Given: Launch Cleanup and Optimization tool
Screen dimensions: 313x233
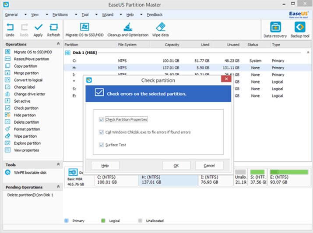Looking at the screenshot, I should (128, 27).
